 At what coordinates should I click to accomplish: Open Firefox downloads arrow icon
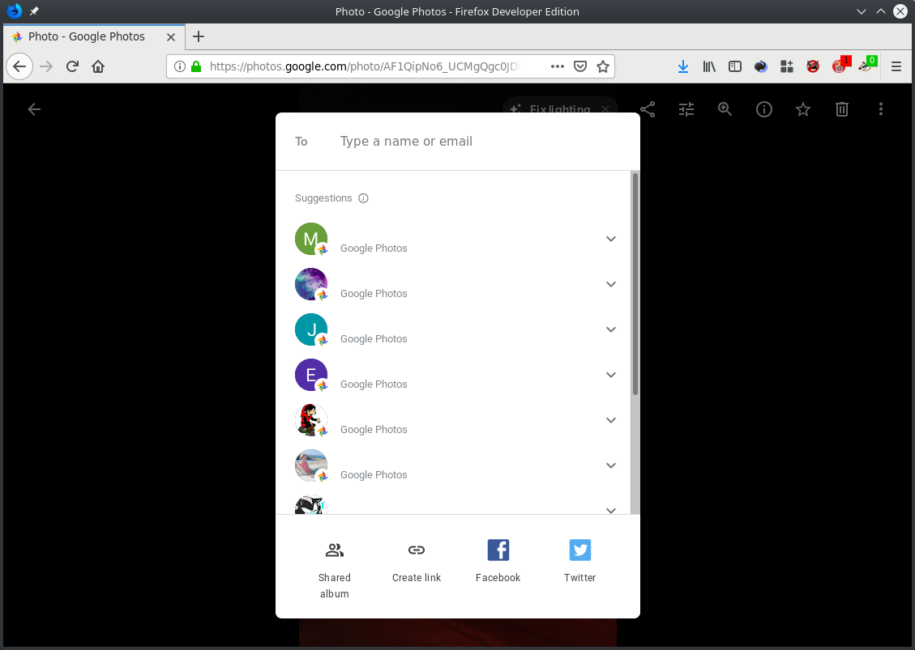tap(682, 66)
